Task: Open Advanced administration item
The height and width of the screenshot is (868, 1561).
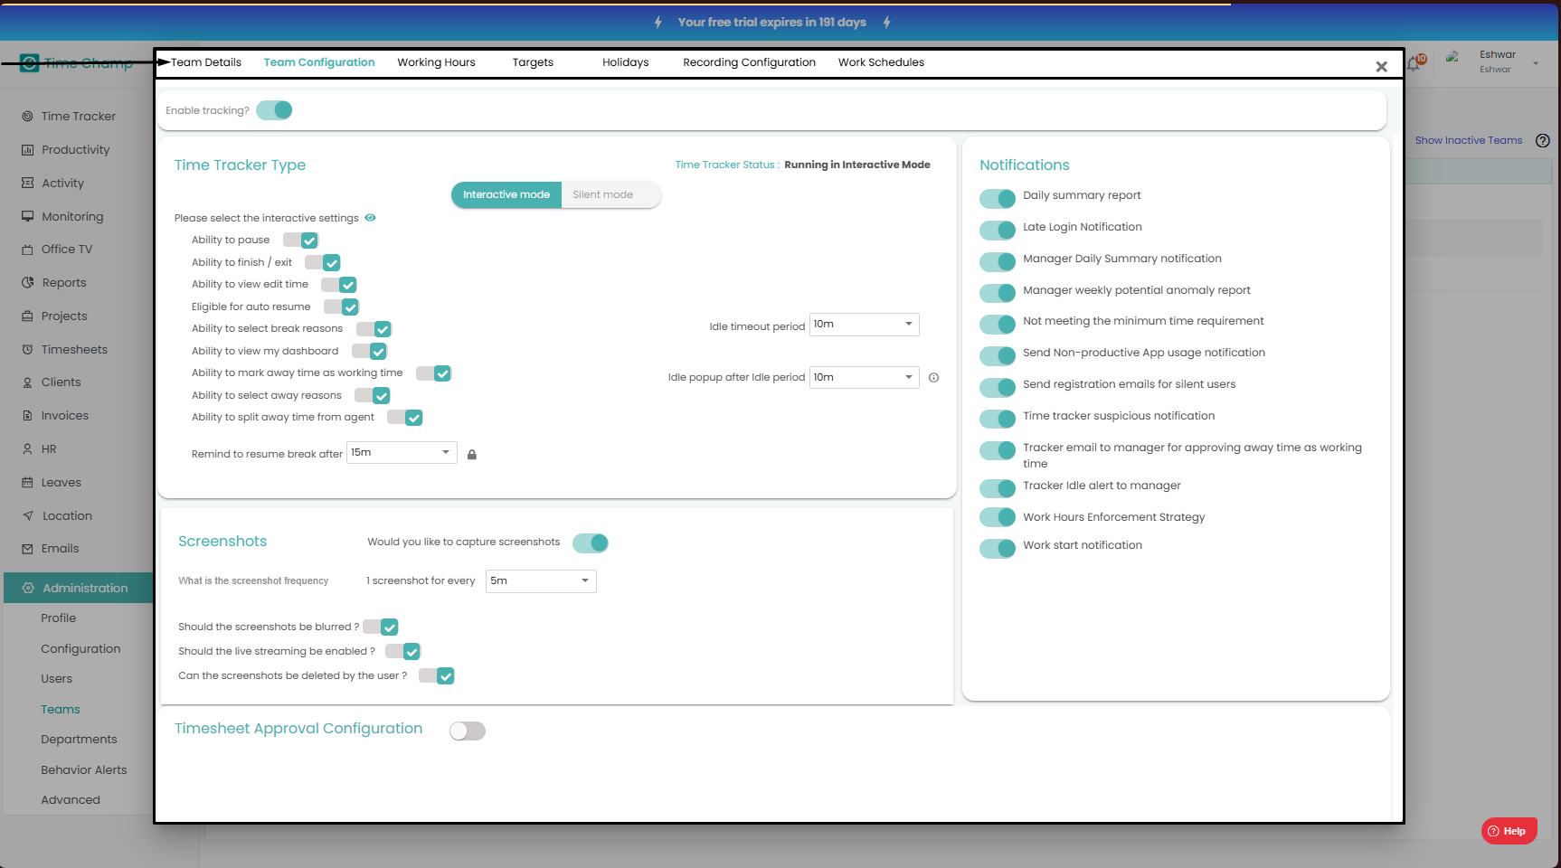Action: pyautogui.click(x=71, y=800)
